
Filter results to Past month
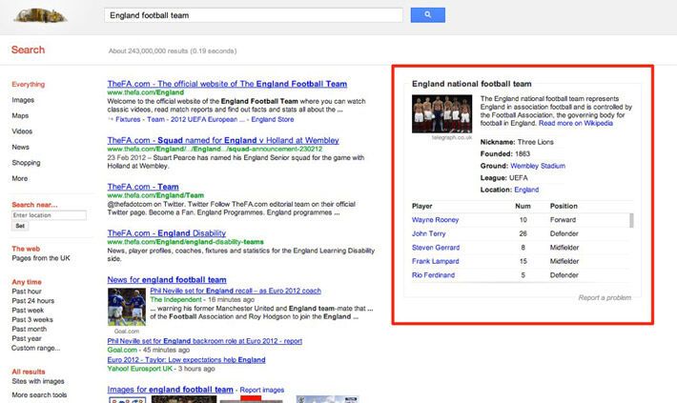pos(29,329)
